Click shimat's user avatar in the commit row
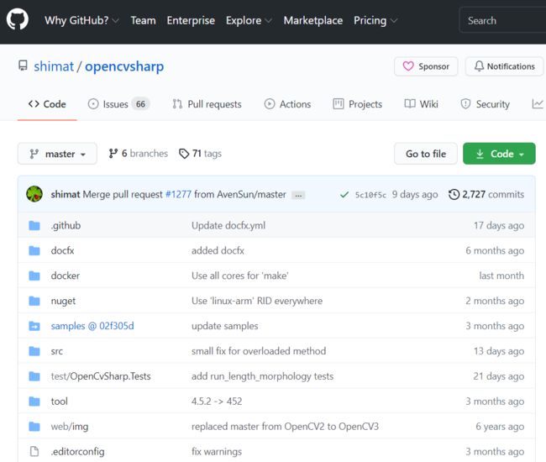 34,194
